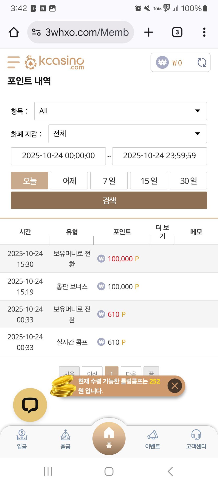Screen dimensions: 218x485
Task: Open the browser three-dot overflow menu
Action: tap(204, 32)
